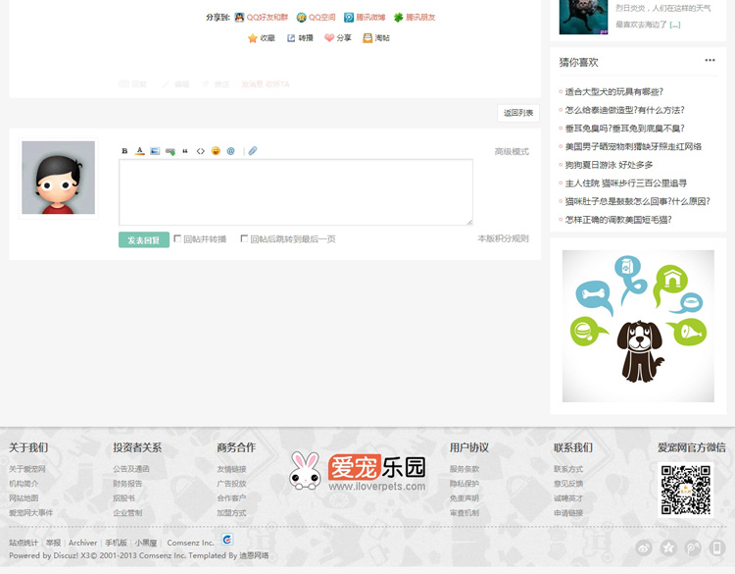
Task: Click 返回列表 button
Action: (518, 113)
